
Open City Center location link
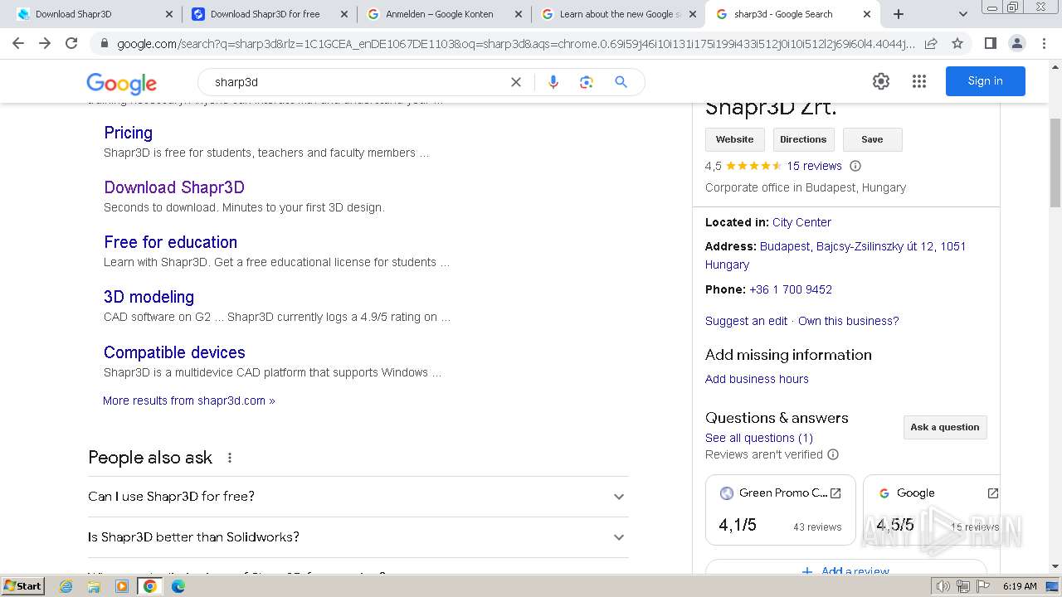click(x=801, y=222)
